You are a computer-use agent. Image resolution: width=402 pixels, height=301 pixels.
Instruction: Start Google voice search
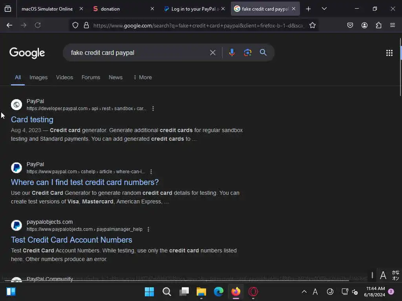232,53
